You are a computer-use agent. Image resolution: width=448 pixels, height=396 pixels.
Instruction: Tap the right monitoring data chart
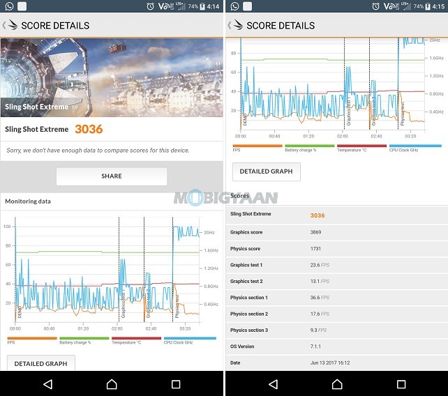tap(336, 89)
